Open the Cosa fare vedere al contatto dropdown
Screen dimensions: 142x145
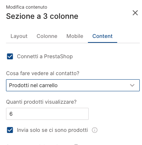pyautogui.click(x=73, y=85)
